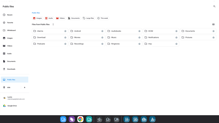Viewport: 219px width, 123px height.
Task: Mark the Ringtones folder as favorite
Action: click(x=139, y=44)
